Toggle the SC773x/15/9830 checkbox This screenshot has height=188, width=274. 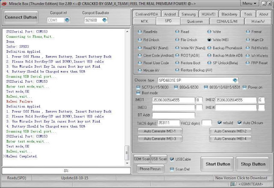coord(138,87)
